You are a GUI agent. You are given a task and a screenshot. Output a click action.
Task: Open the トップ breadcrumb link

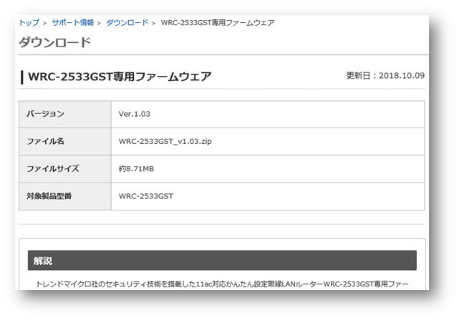[29, 22]
